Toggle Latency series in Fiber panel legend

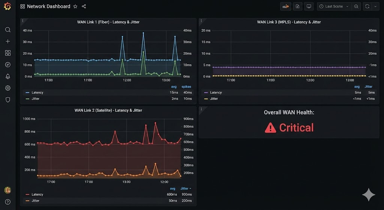click(37, 92)
